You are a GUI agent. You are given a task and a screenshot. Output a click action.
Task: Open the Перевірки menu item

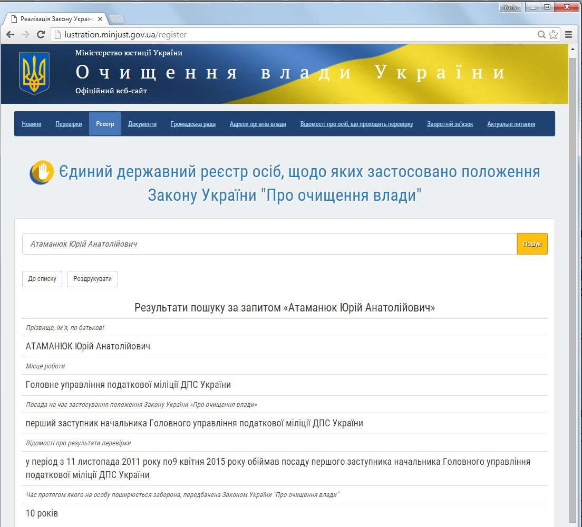point(69,124)
